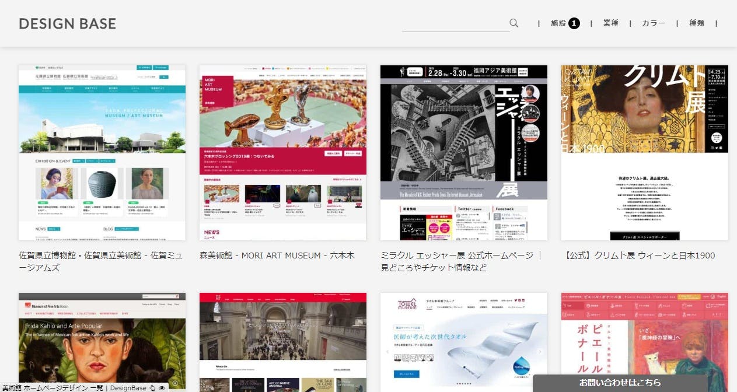Click the 森美術館 - MORI ART MUSEUM title
Image resolution: width=737 pixels, height=392 pixels.
pos(277,256)
